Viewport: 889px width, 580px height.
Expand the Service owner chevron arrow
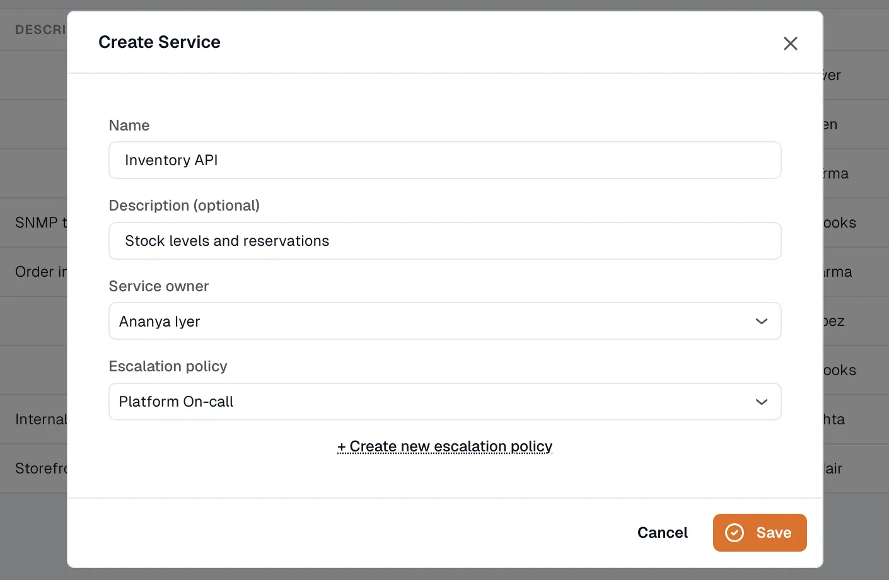click(761, 322)
